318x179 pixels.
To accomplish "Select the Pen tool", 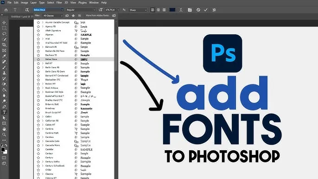I will coord(4,107).
